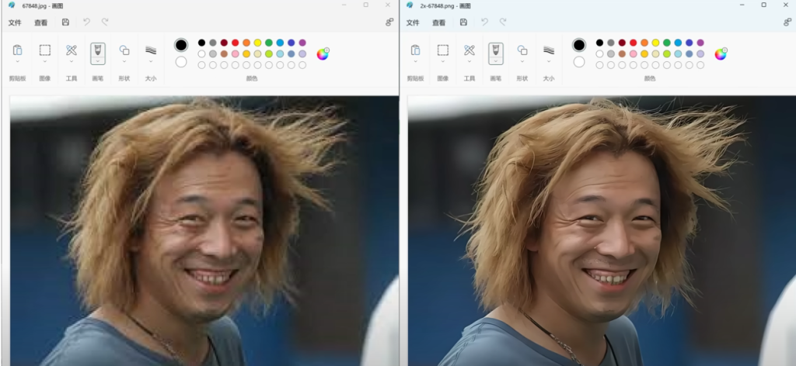Viewport: 796px width, 366px height.
Task: Click first empty custom color slot, left window
Action: pos(201,65)
